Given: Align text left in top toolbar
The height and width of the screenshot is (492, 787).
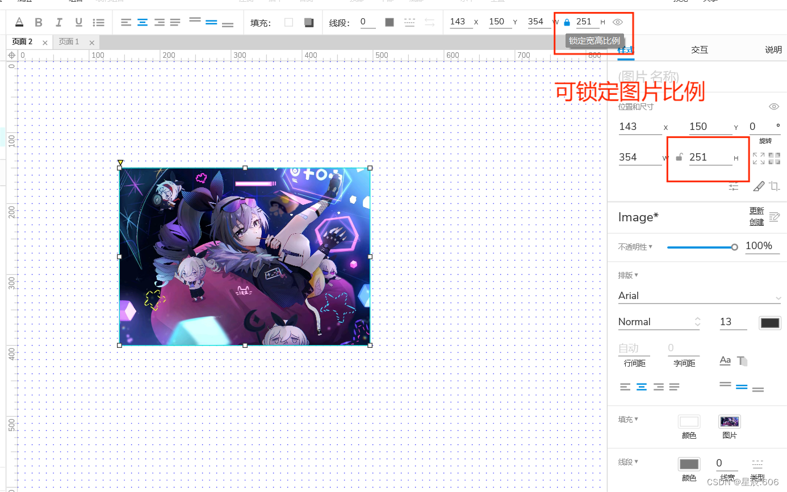Looking at the screenshot, I should 126,22.
